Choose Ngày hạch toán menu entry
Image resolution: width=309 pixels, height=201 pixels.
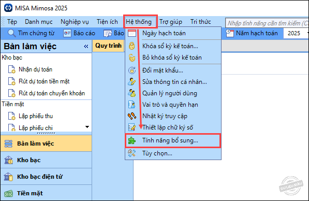[x=173, y=33]
